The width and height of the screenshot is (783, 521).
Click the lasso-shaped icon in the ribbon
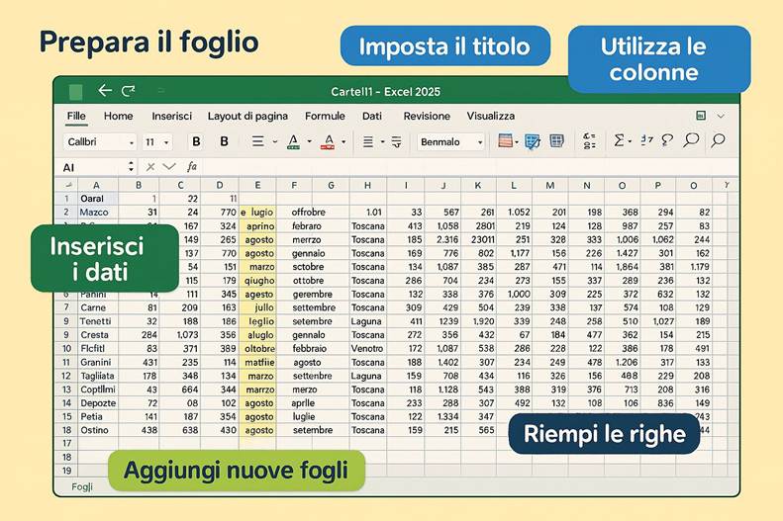pos(667,140)
